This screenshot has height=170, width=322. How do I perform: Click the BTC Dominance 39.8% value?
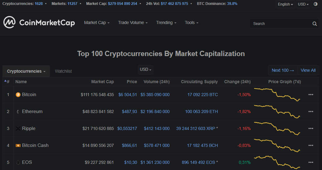tap(232, 4)
